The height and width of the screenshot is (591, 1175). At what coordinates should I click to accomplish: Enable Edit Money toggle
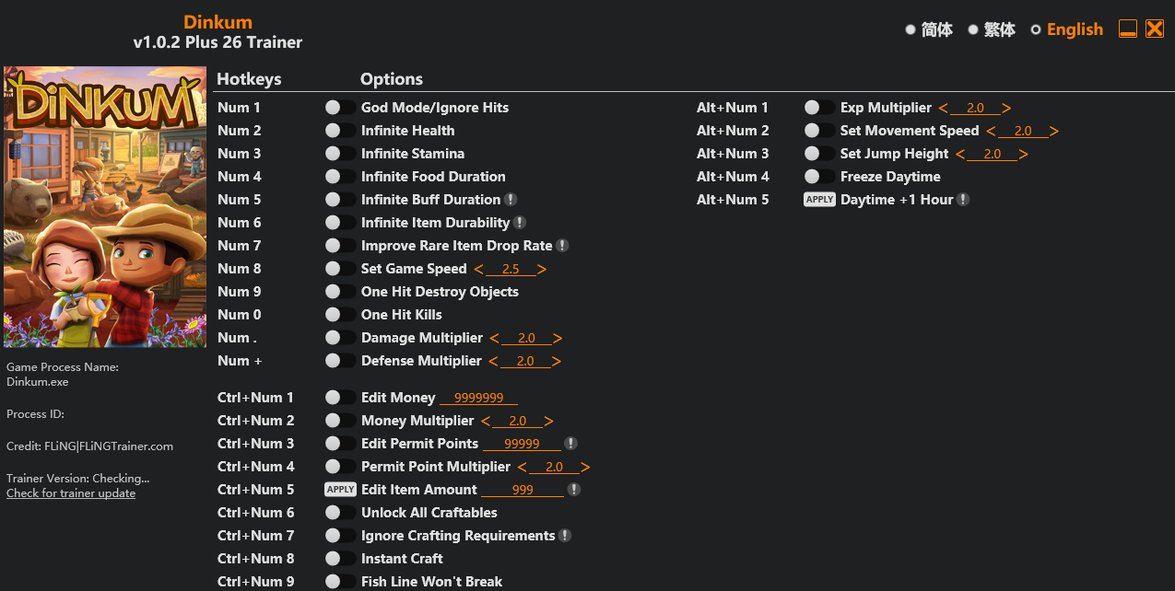pyautogui.click(x=340, y=398)
